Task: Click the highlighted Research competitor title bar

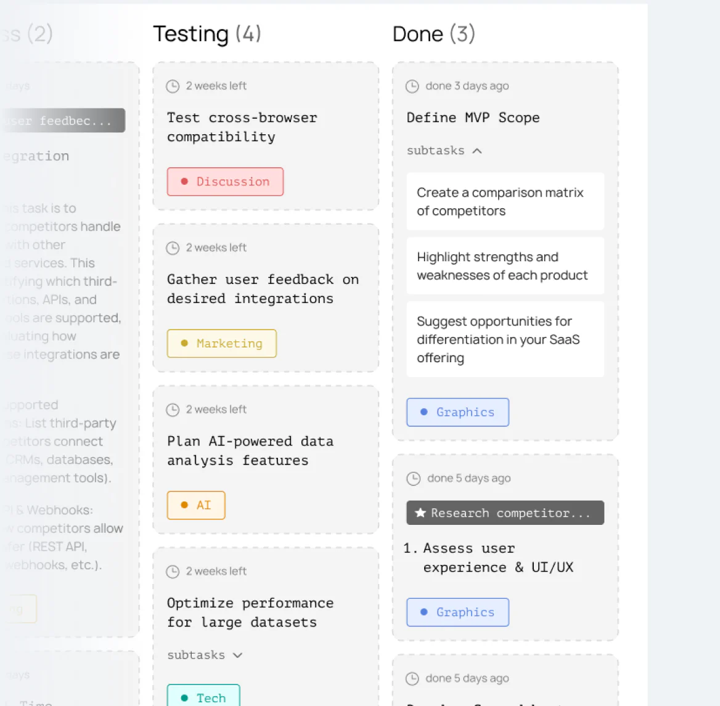Action: pos(505,513)
